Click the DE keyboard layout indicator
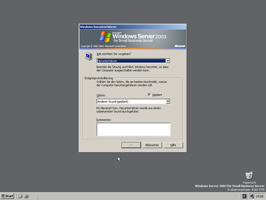This screenshot has height=200, width=266. (244, 196)
